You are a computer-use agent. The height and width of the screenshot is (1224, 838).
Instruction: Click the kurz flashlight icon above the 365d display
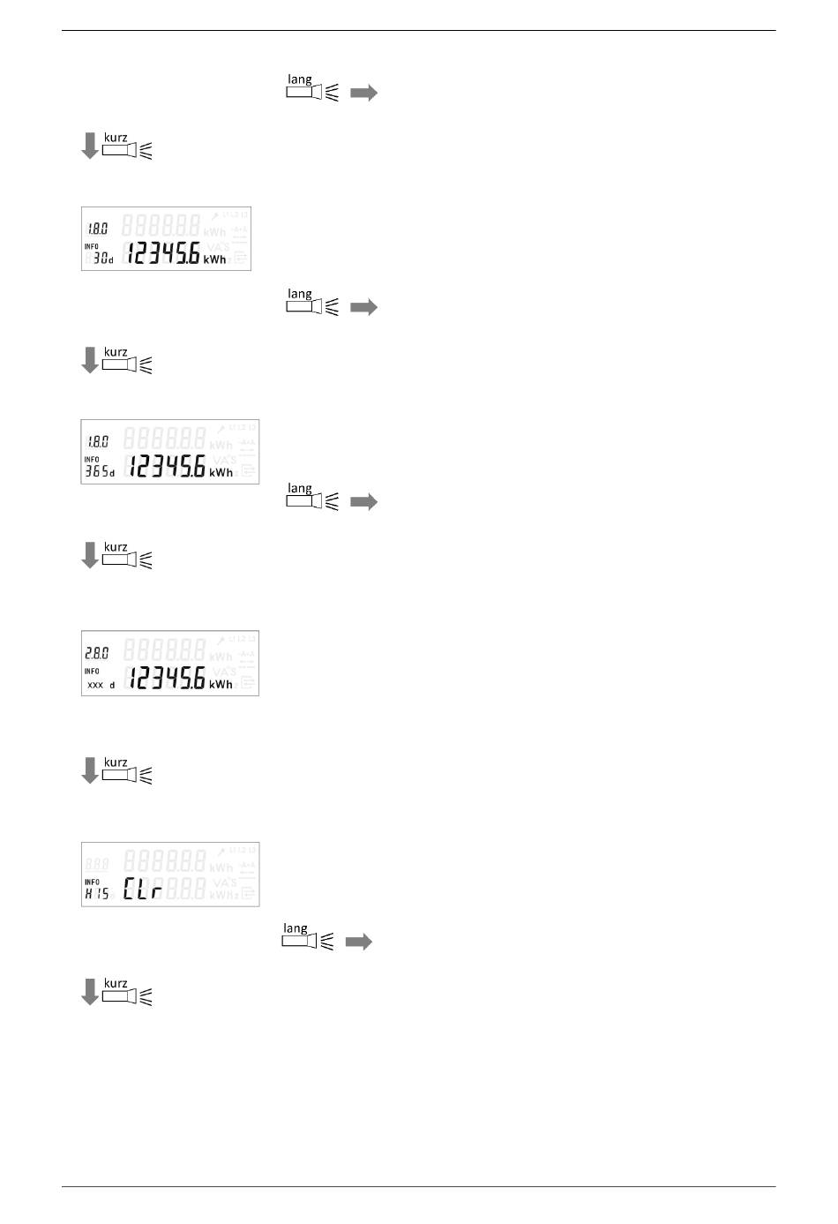[x=127, y=360]
